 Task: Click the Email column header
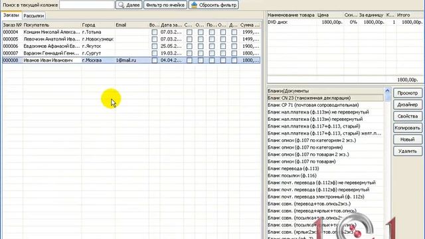coord(131,25)
